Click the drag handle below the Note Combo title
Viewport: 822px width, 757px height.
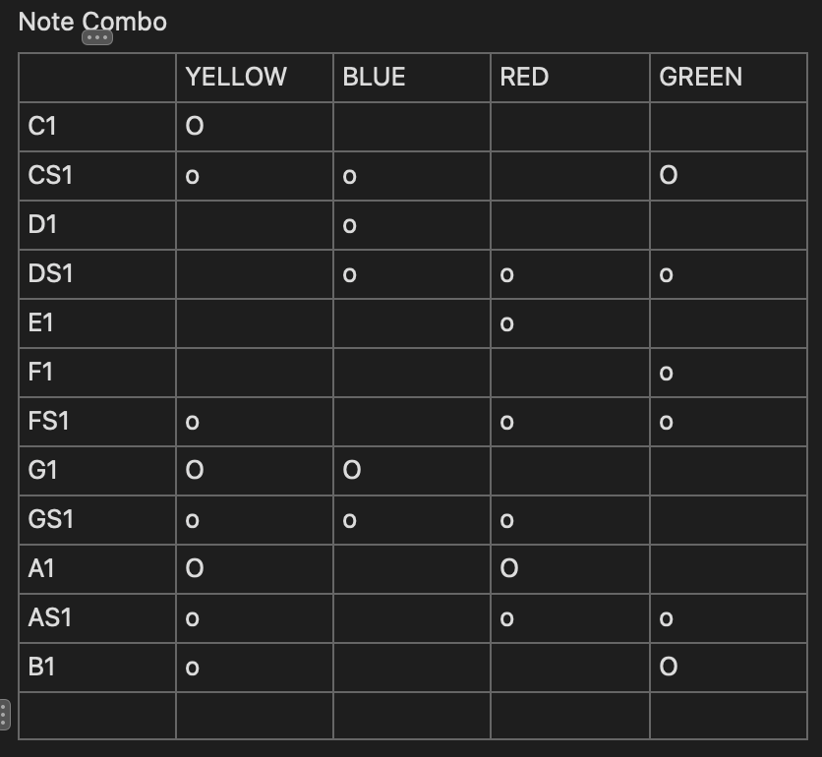pos(95,36)
